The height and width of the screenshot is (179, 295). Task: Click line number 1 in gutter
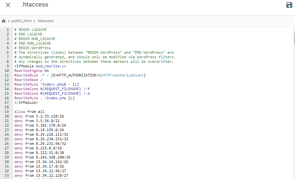click(x=8, y=30)
